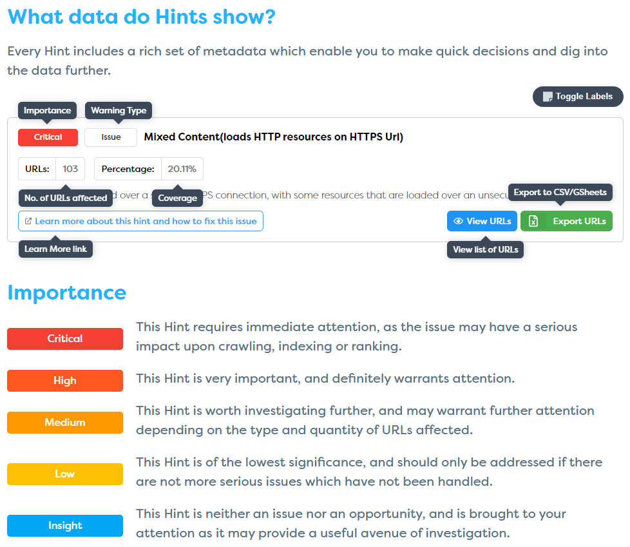The width and height of the screenshot is (630, 547).
Task: Click the external link icon before Learn more
Action: point(28,221)
